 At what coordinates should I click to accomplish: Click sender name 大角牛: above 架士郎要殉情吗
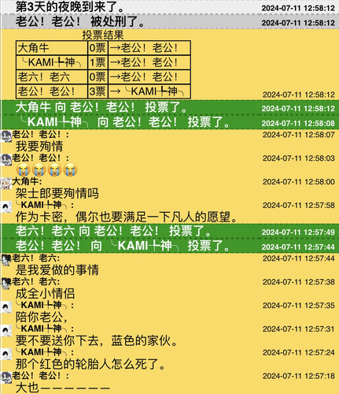pos(27,181)
